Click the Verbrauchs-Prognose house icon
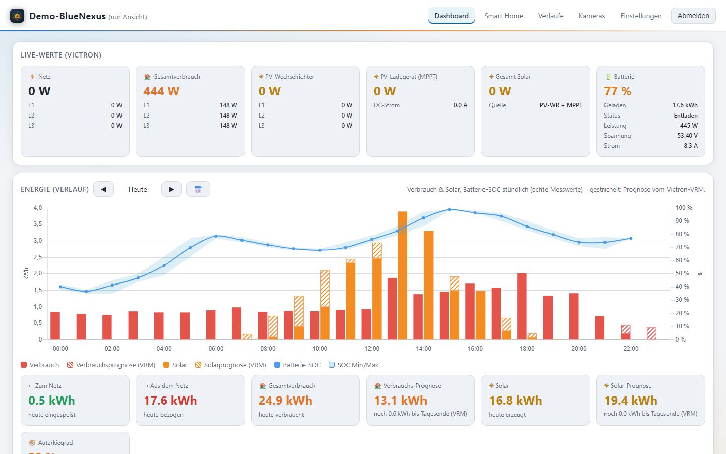 [x=377, y=386]
